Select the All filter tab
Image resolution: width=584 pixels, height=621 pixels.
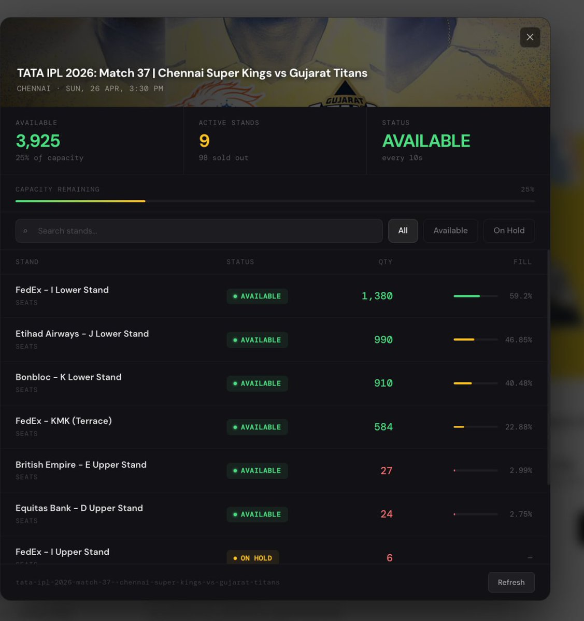click(x=403, y=231)
